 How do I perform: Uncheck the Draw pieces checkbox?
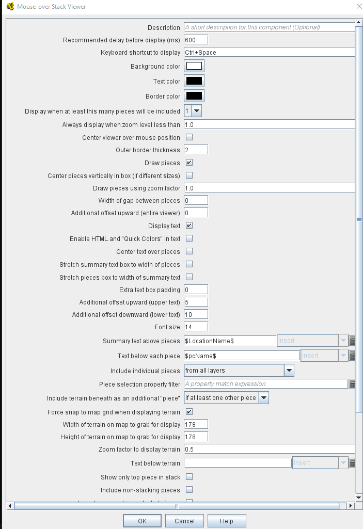[x=189, y=163]
